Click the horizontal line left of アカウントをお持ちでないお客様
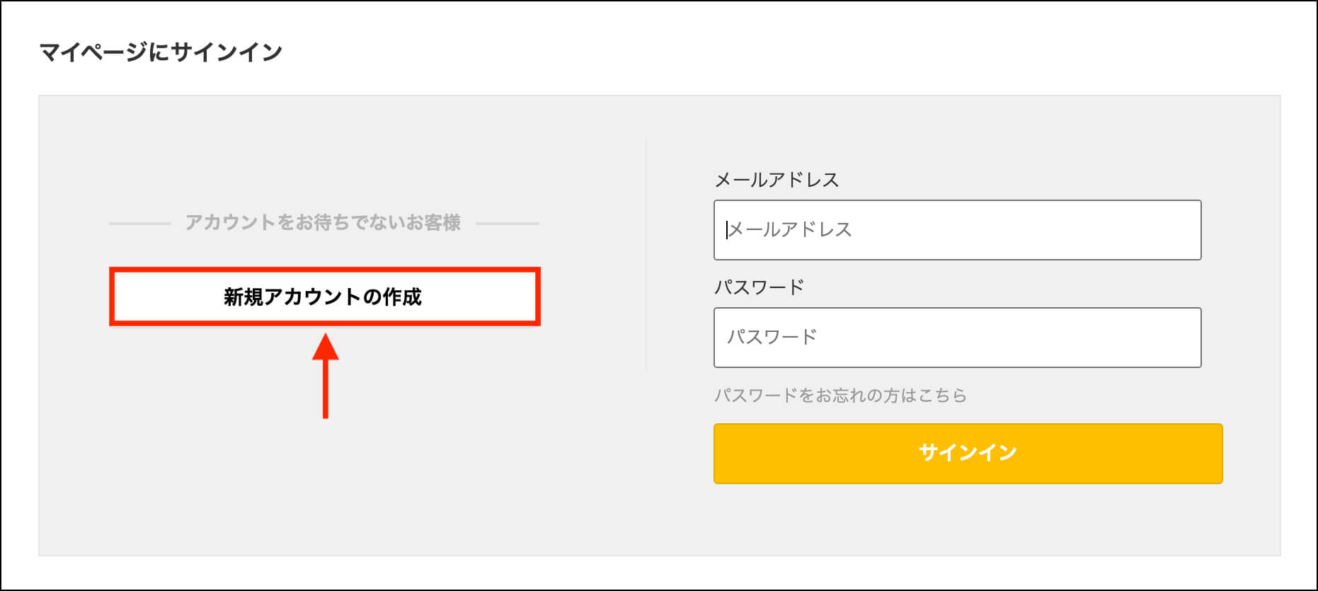 coord(139,224)
